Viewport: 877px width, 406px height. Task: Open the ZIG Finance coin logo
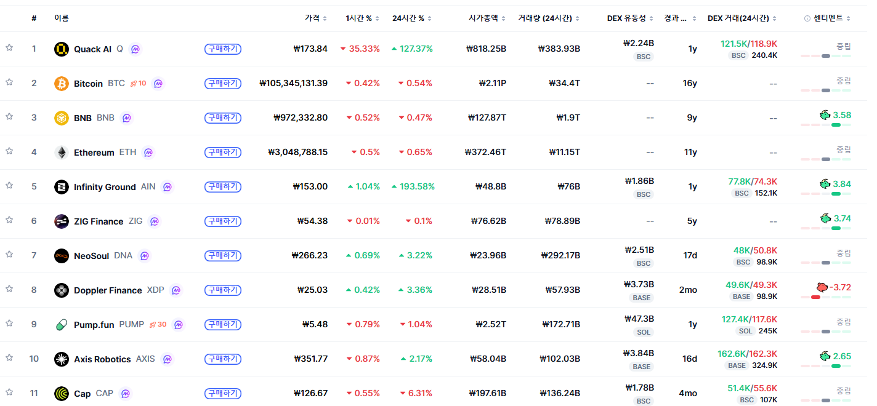(x=61, y=221)
